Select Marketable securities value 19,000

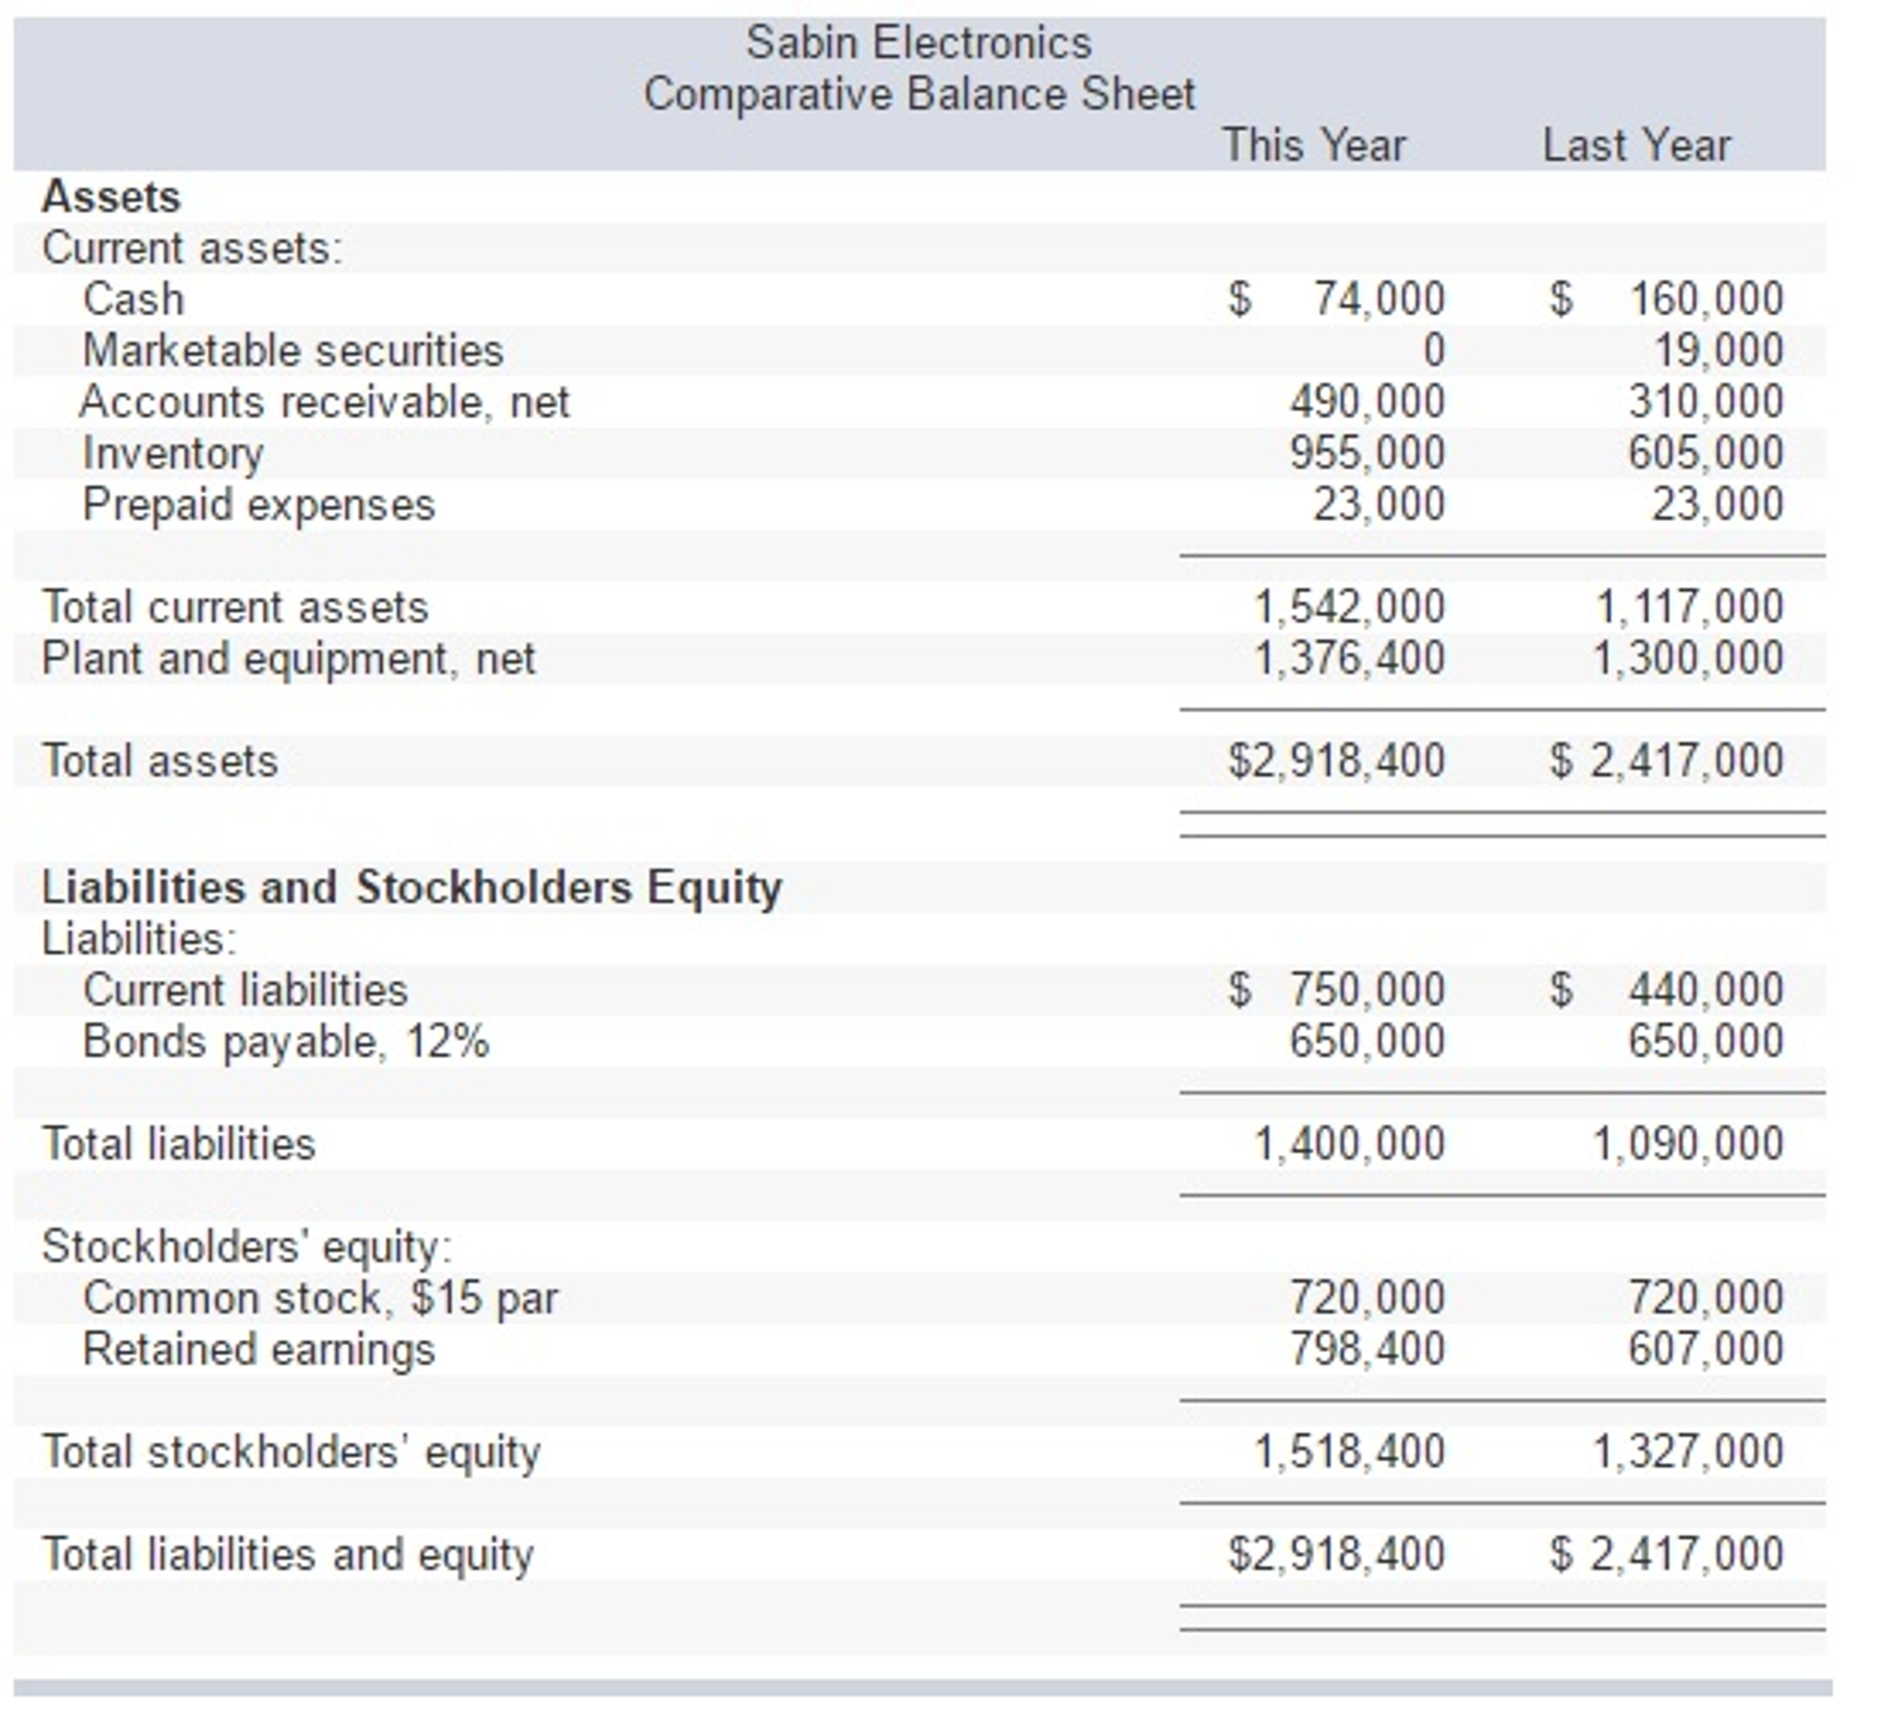pyautogui.click(x=1718, y=352)
